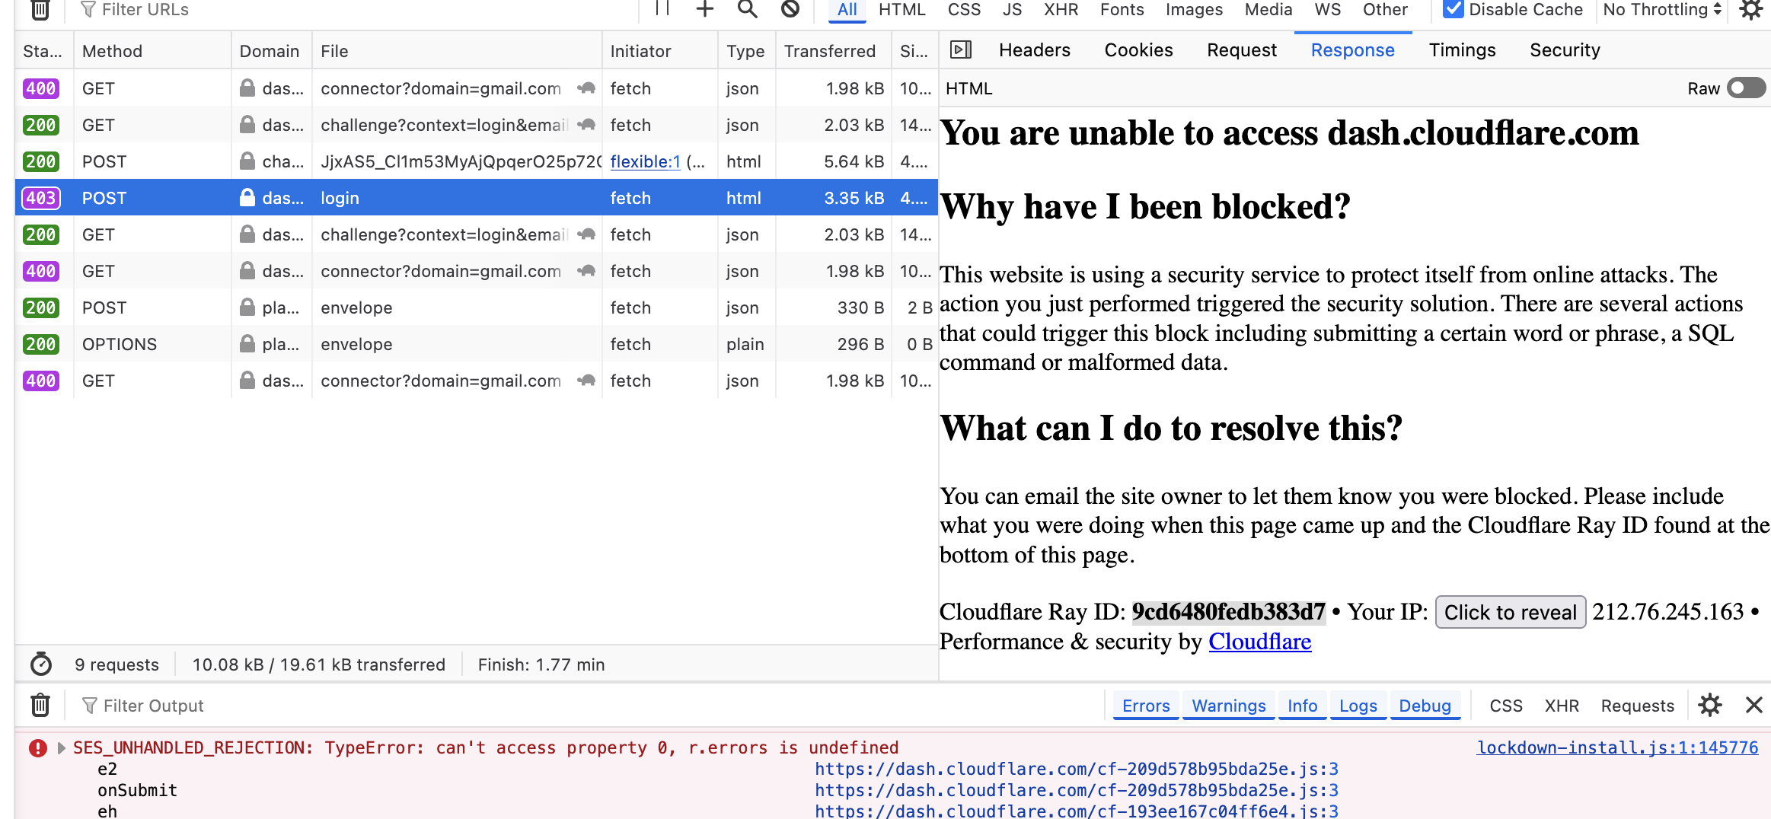Focus the Filter URLs input
Image resolution: width=1771 pixels, height=819 pixels.
[x=358, y=9]
